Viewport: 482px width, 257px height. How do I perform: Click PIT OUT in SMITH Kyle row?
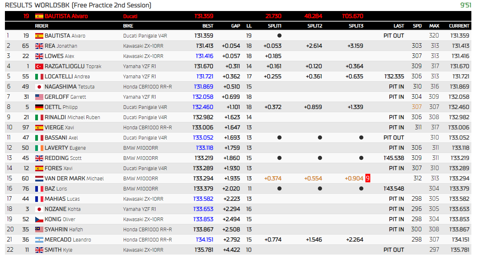[x=394, y=250]
